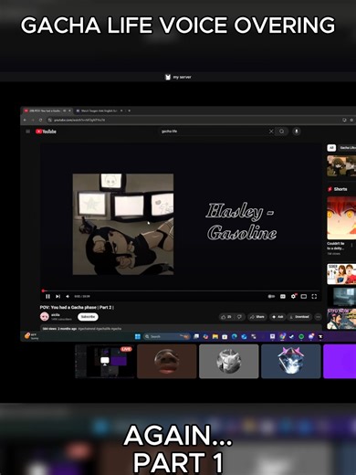This screenshot has height=475, width=356.
Task: Switch the player to theater mode
Action: 304,296
